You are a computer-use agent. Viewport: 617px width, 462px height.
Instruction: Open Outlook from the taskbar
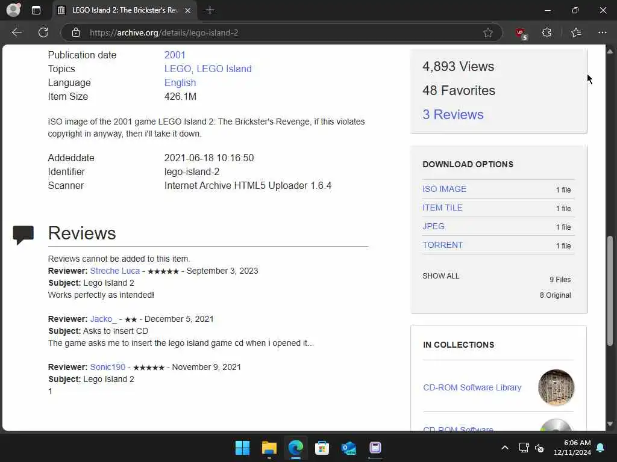click(x=349, y=448)
